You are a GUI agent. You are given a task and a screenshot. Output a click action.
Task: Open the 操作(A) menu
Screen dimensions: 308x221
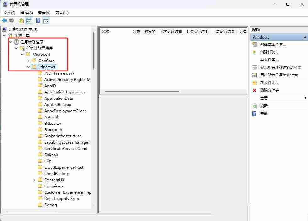coord(26,13)
